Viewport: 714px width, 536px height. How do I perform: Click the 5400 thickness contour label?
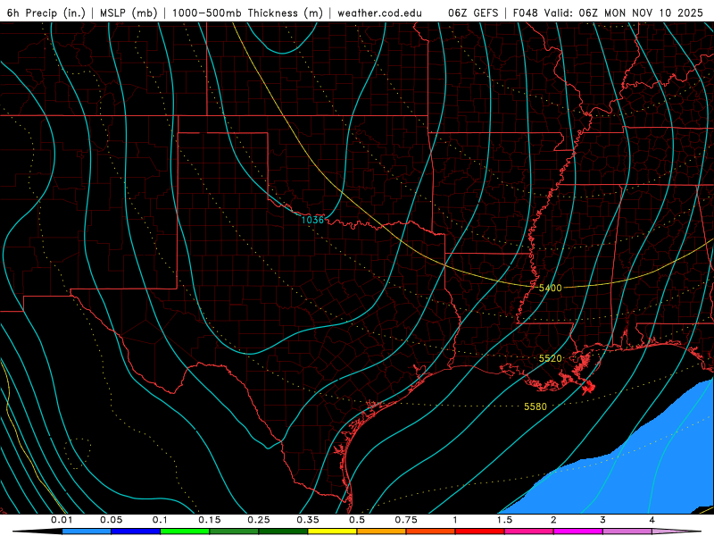point(550,288)
